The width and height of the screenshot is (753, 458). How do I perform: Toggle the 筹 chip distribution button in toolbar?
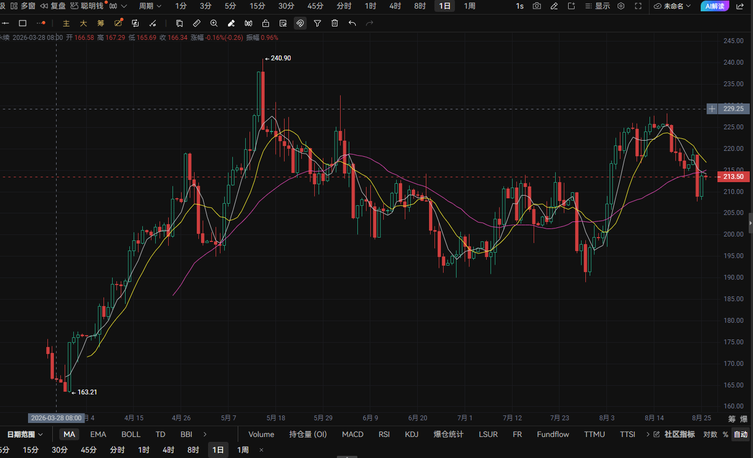pyautogui.click(x=100, y=23)
